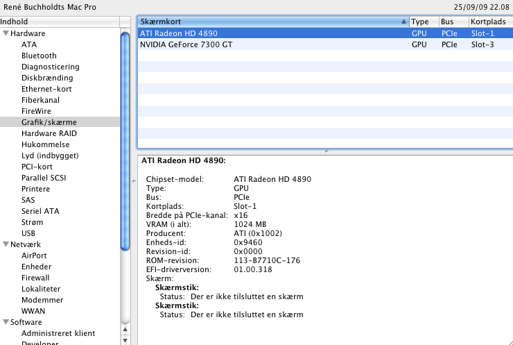This screenshot has width=513, height=345.
Task: Click the Revision-id value 0x0000
Action: [248, 251]
